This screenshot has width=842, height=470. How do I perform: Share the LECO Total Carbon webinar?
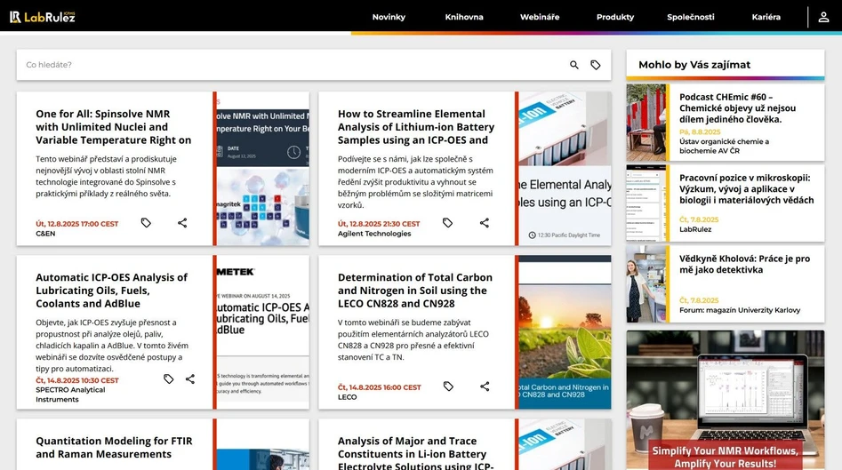point(485,386)
